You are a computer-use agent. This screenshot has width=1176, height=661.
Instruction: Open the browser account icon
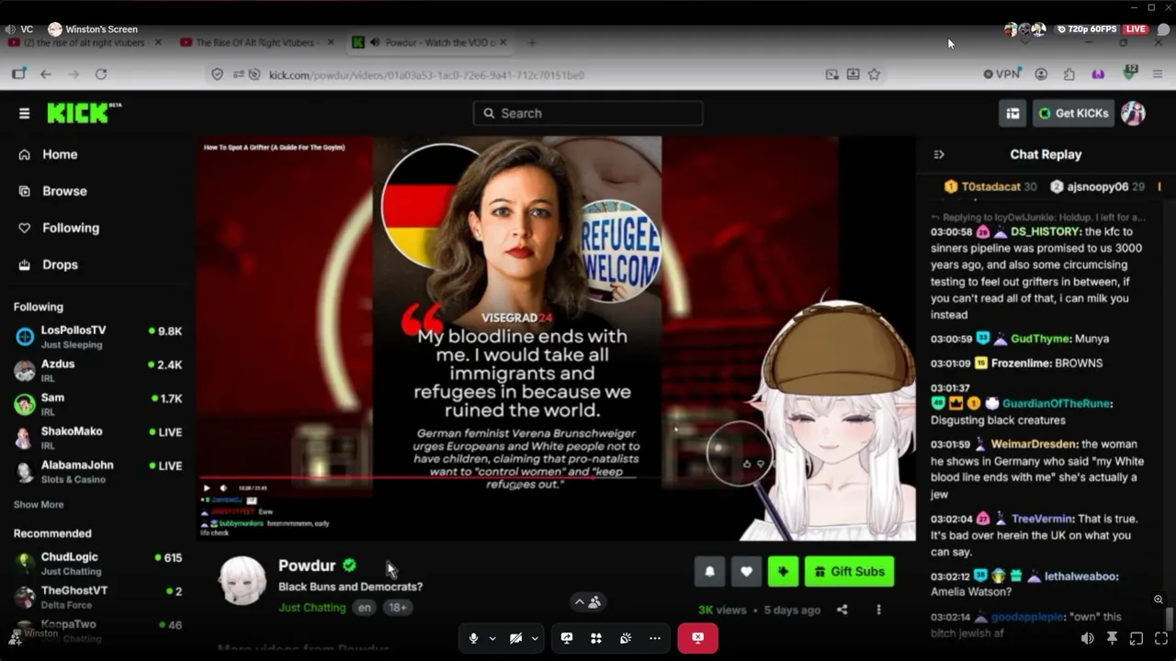[1041, 74]
